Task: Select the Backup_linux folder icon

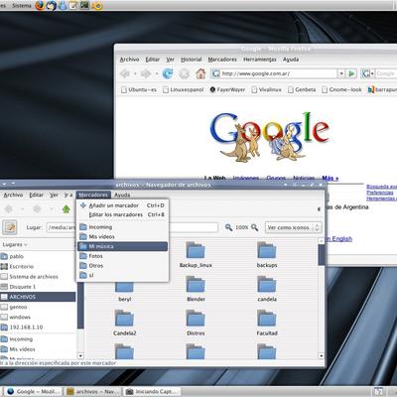Action: tap(196, 250)
